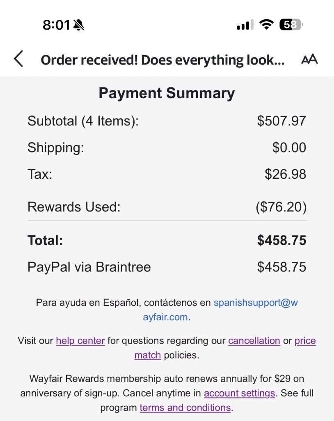Tap the Rewards Used amount ($76.20)

pos(281,207)
